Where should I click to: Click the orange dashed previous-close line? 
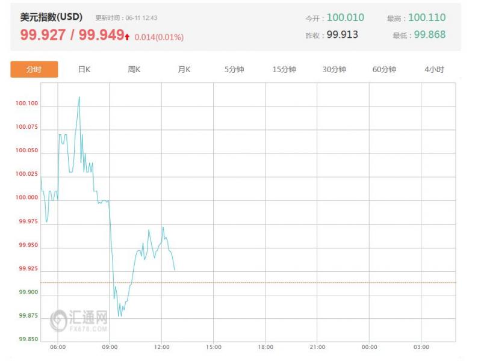click(x=248, y=282)
